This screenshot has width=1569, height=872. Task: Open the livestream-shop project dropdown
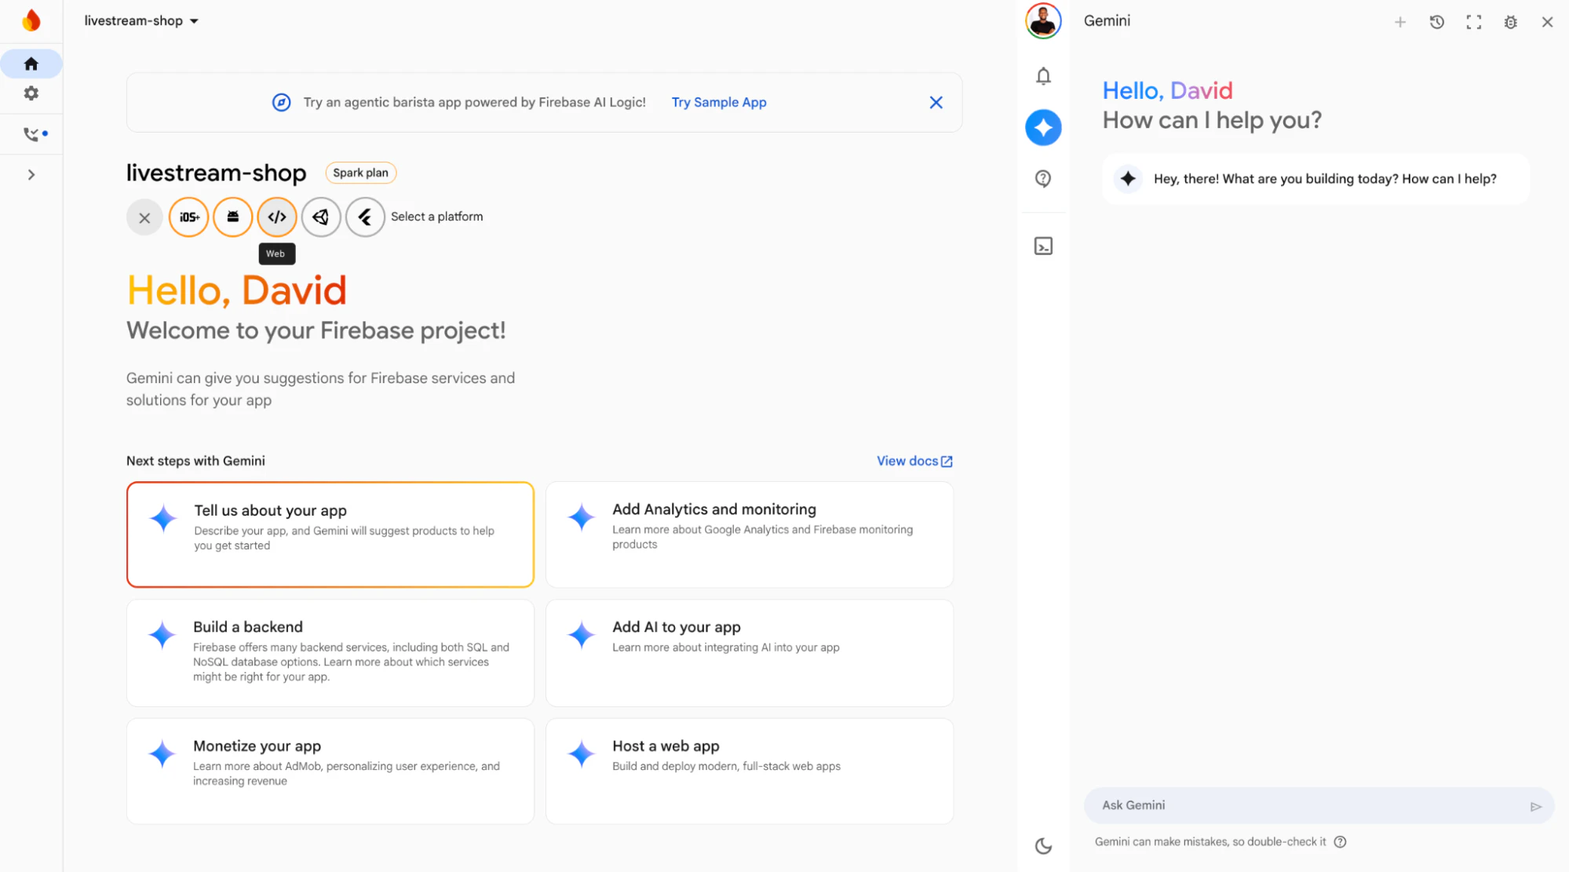[x=141, y=21]
